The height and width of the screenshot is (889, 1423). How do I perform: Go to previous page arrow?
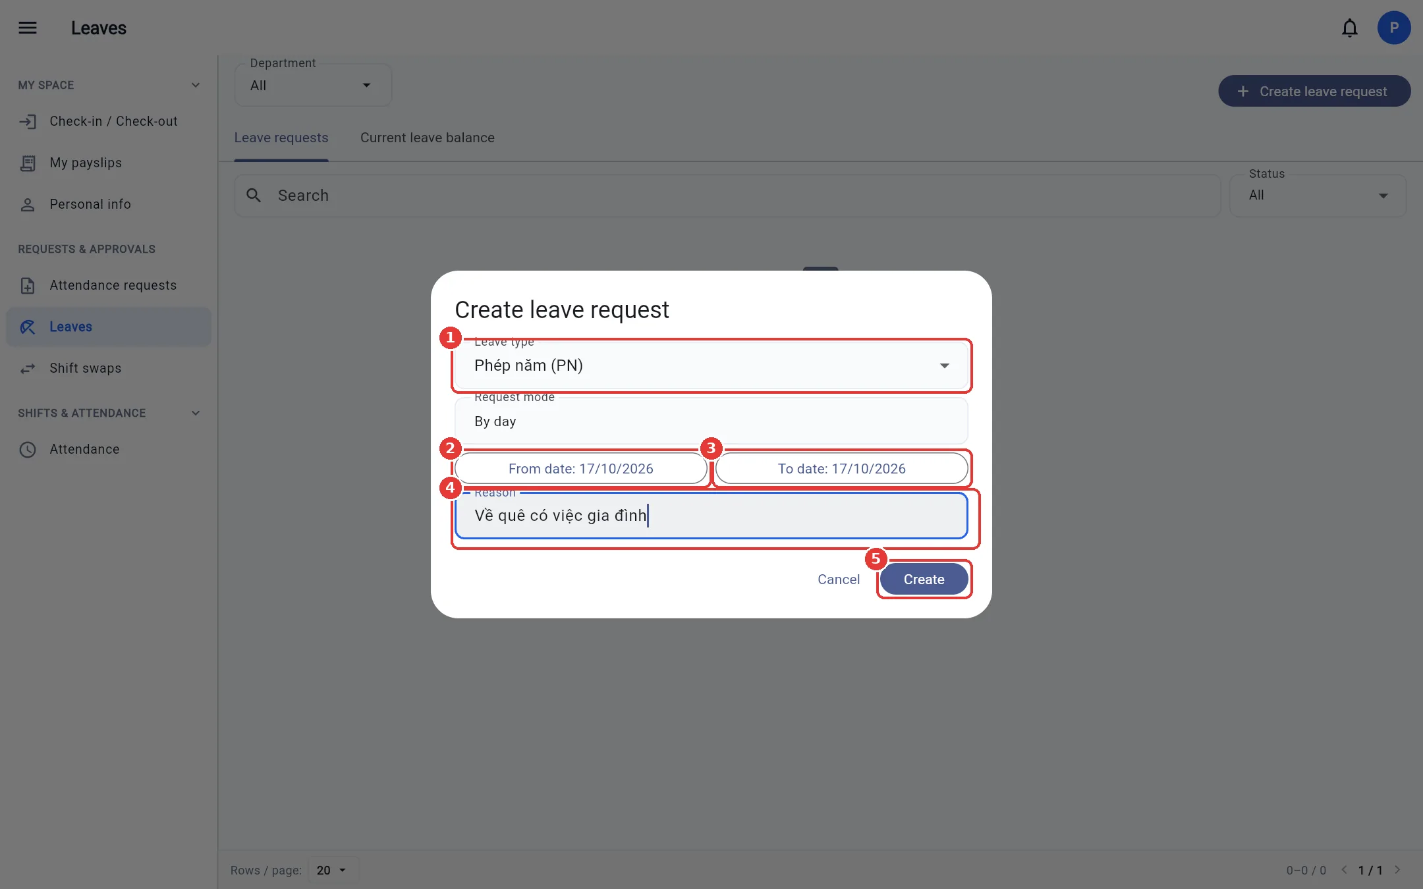1344,870
